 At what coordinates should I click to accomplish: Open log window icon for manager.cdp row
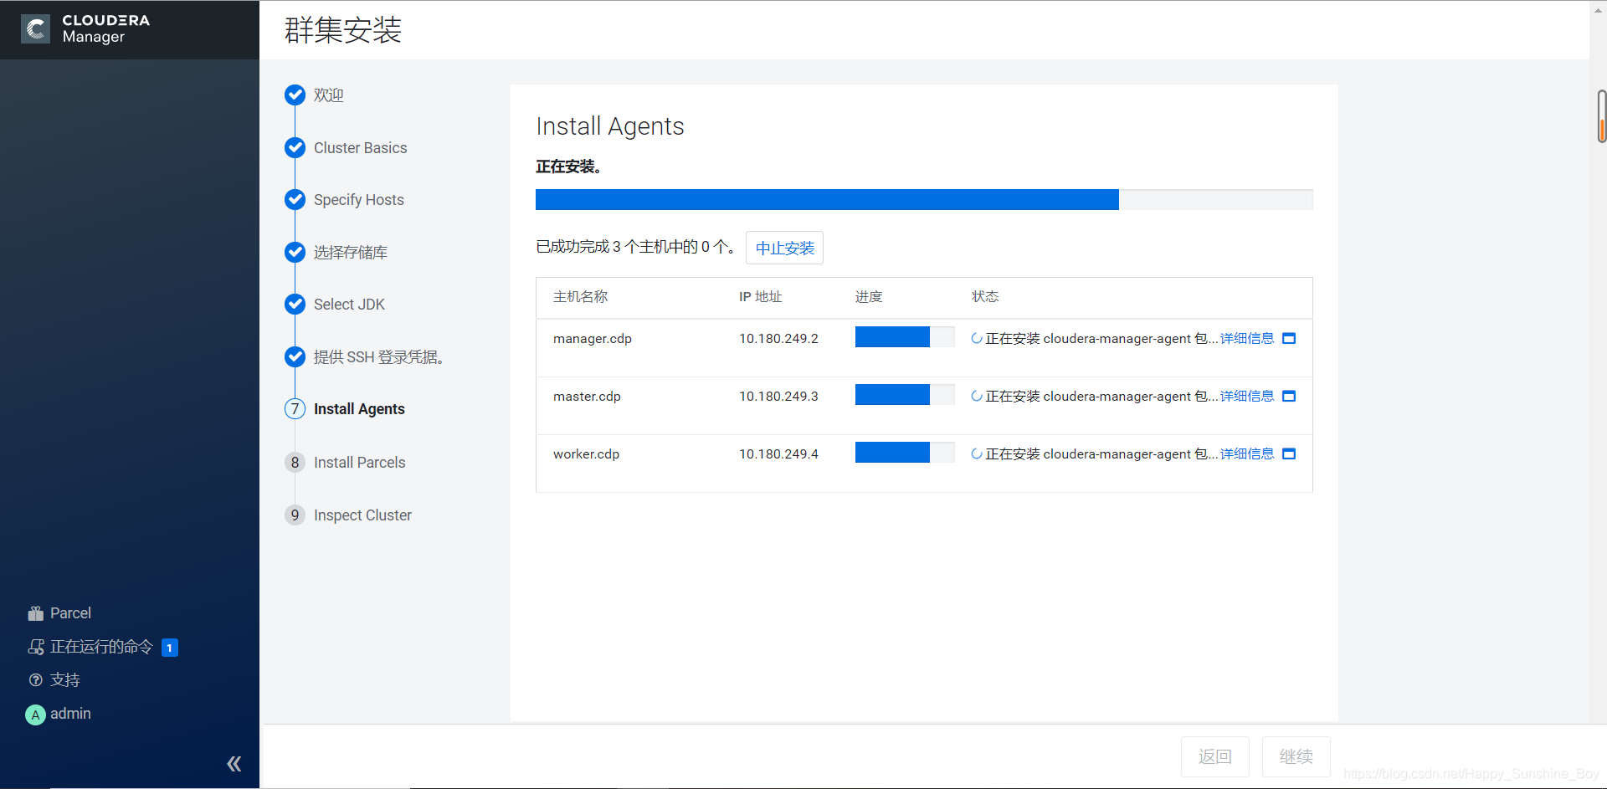tap(1289, 338)
